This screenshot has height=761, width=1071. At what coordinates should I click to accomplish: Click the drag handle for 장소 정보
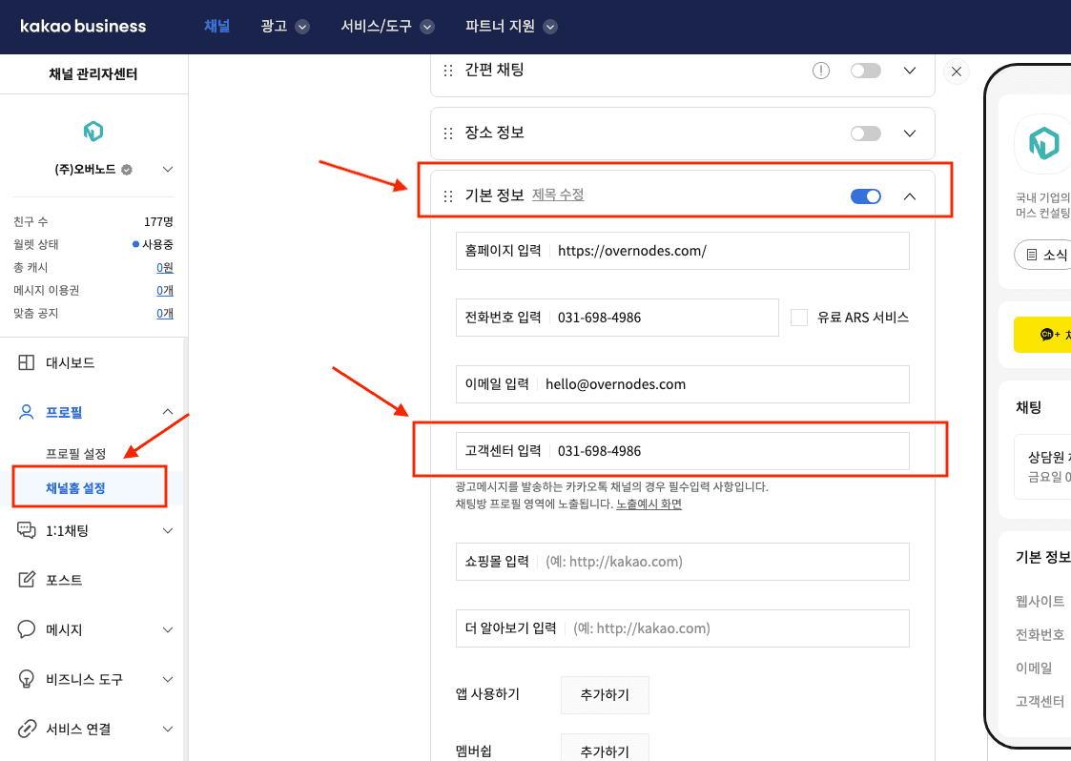[448, 134]
